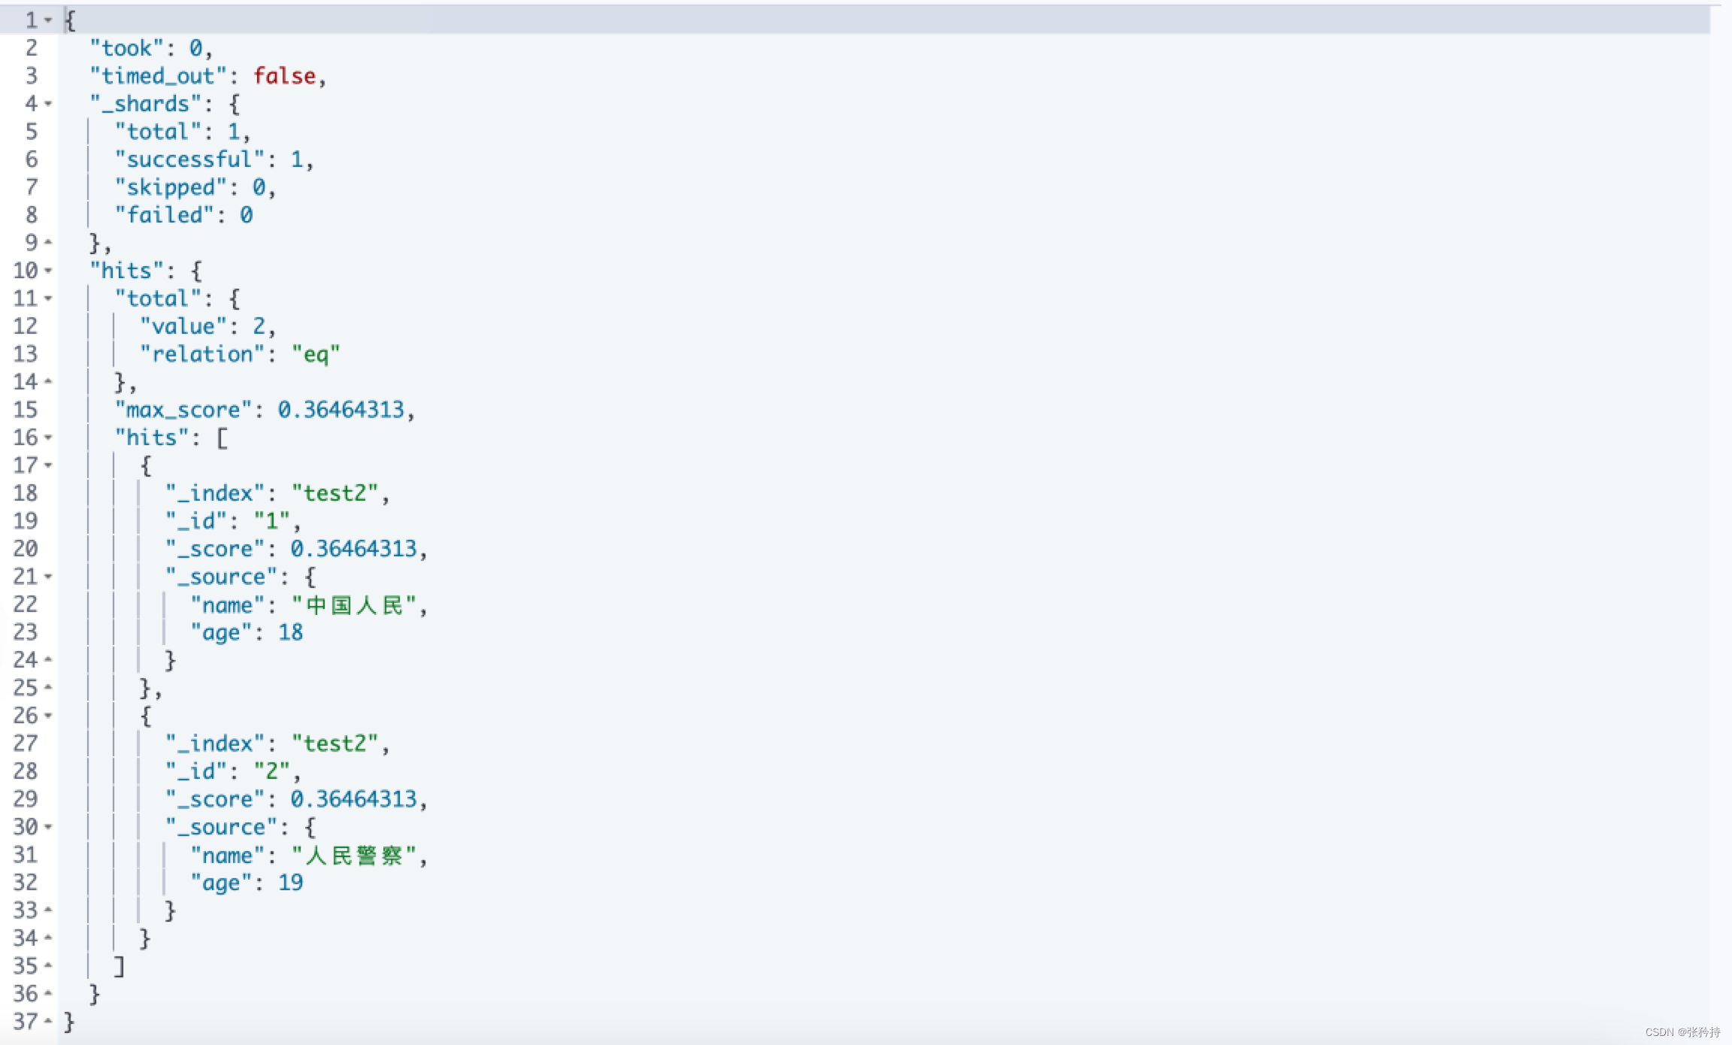Image resolution: width=1732 pixels, height=1045 pixels.
Task: Click line number 2 in the gutter
Action: [31, 48]
